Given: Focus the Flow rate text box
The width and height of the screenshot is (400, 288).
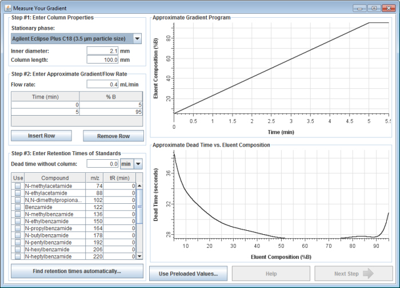Looking at the screenshot, I should [x=102, y=84].
